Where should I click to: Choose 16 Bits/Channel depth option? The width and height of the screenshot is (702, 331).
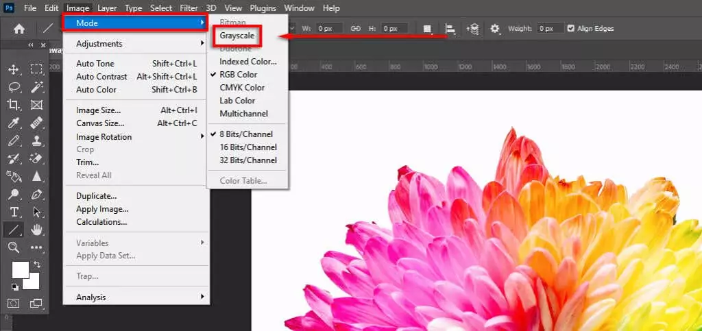click(247, 147)
